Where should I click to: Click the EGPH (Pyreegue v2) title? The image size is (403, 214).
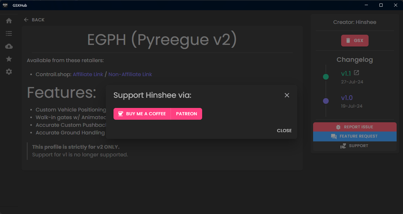[x=162, y=40]
